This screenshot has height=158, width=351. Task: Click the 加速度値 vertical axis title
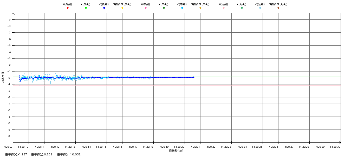tap(3, 77)
